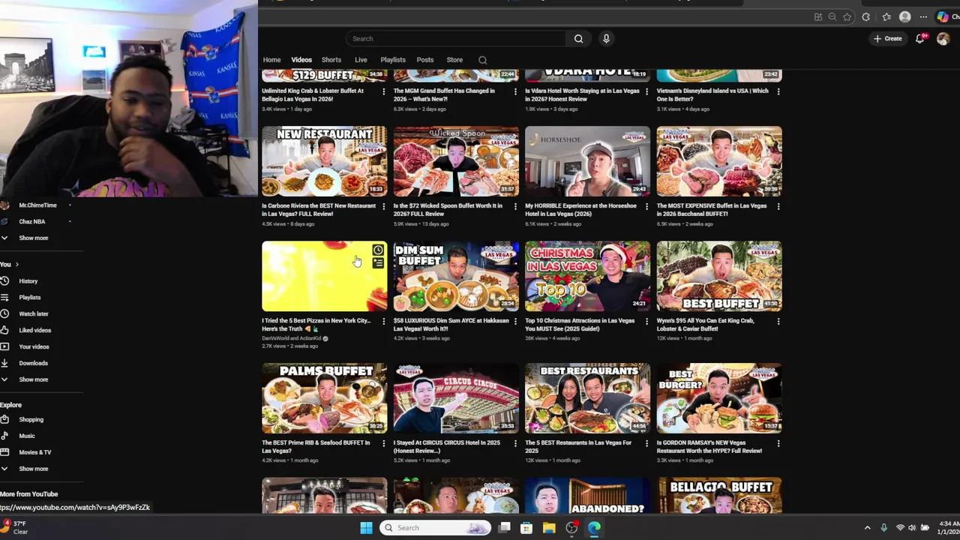Image resolution: width=960 pixels, height=540 pixels.
Task: Click the browser favorites star icon
Action: coord(847,17)
